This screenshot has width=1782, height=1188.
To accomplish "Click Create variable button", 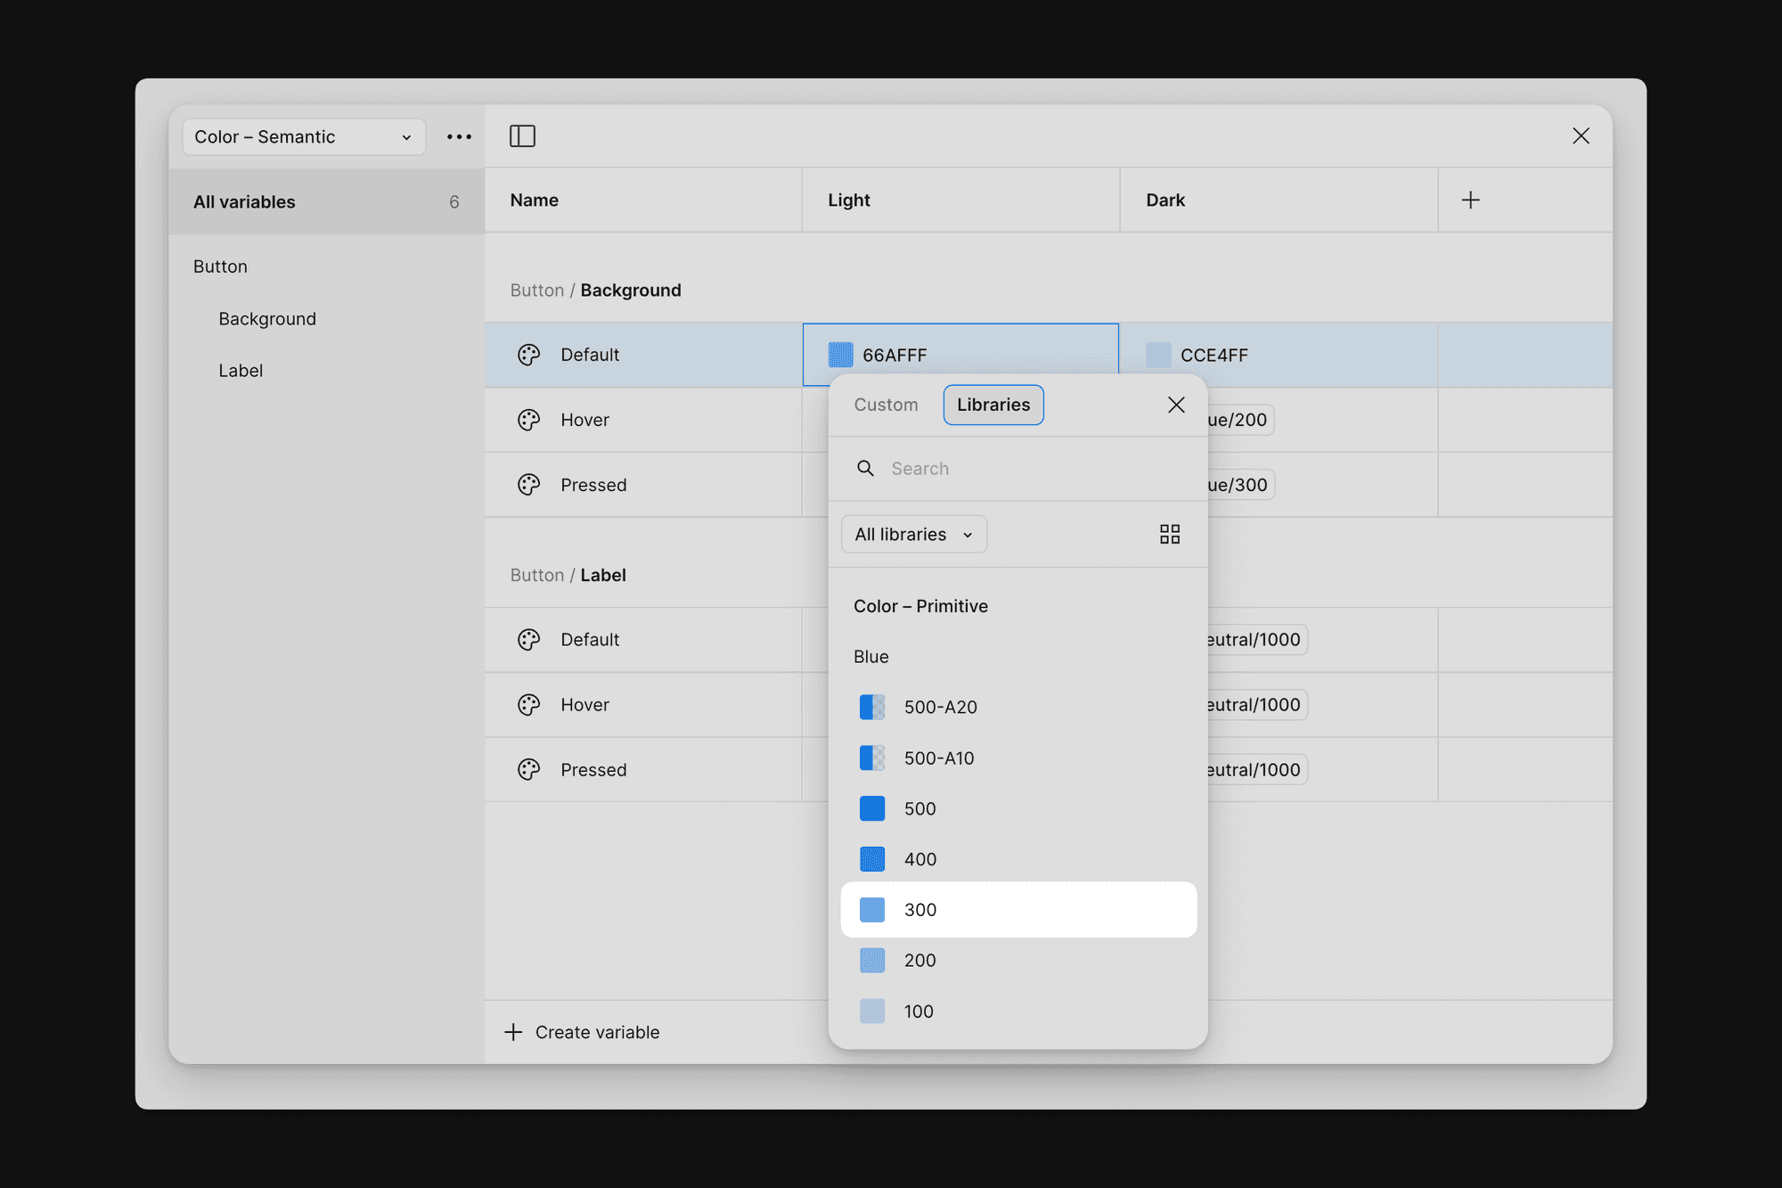I will (x=583, y=1032).
